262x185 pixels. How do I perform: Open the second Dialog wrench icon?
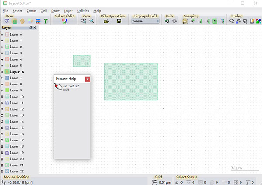(238, 21)
